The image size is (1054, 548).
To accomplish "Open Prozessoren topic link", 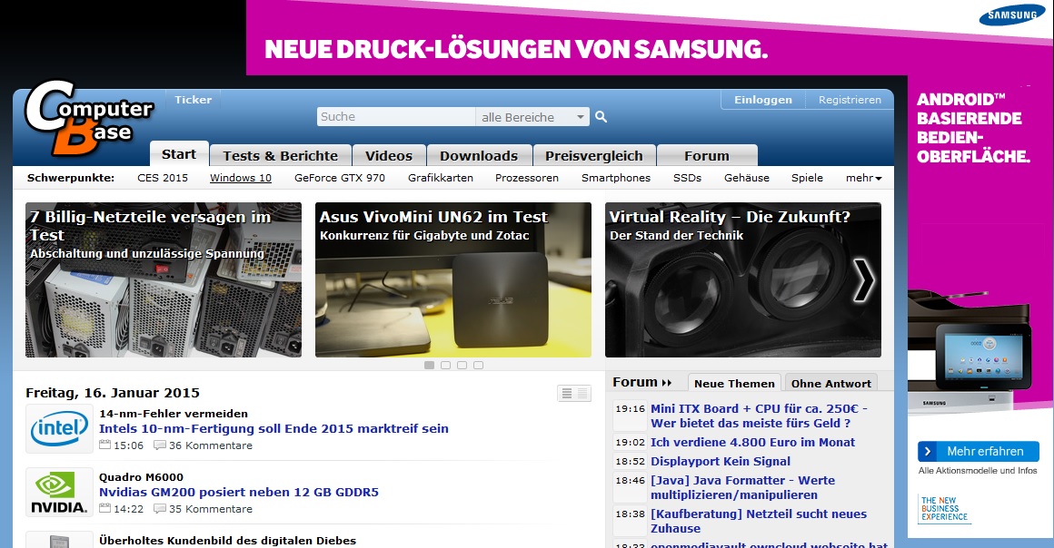I will [527, 178].
